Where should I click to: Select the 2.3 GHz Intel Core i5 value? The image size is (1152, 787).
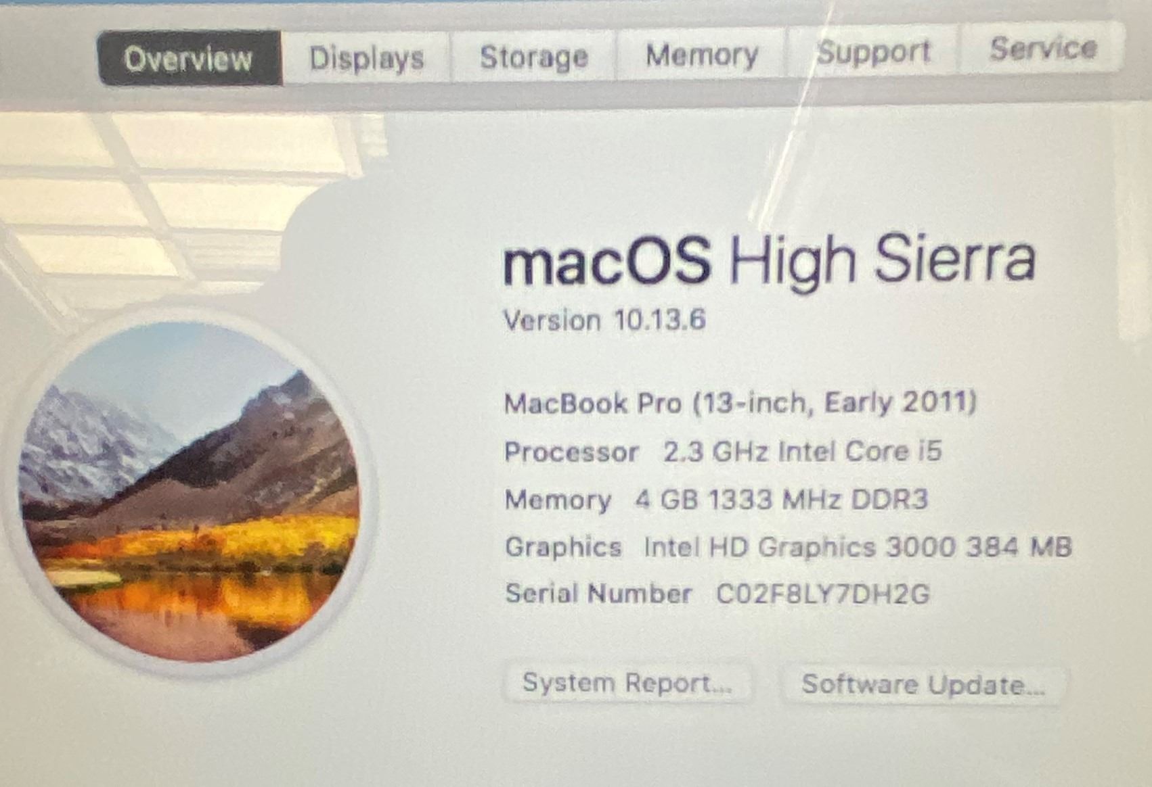pos(802,451)
